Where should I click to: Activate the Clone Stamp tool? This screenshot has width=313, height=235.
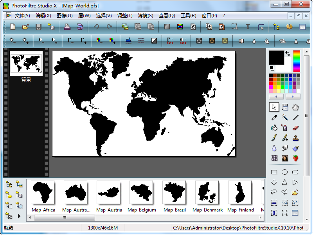coord(295,138)
